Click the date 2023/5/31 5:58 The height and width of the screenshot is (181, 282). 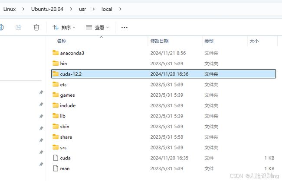click(x=167, y=137)
